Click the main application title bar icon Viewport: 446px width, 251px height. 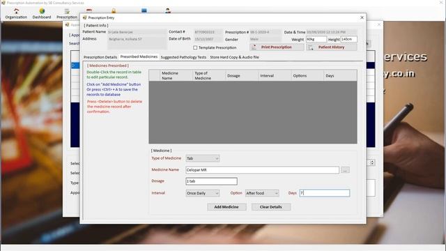click(x=3, y=3)
